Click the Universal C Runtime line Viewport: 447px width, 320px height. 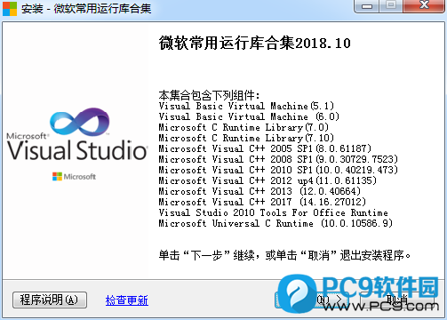tap(275, 223)
